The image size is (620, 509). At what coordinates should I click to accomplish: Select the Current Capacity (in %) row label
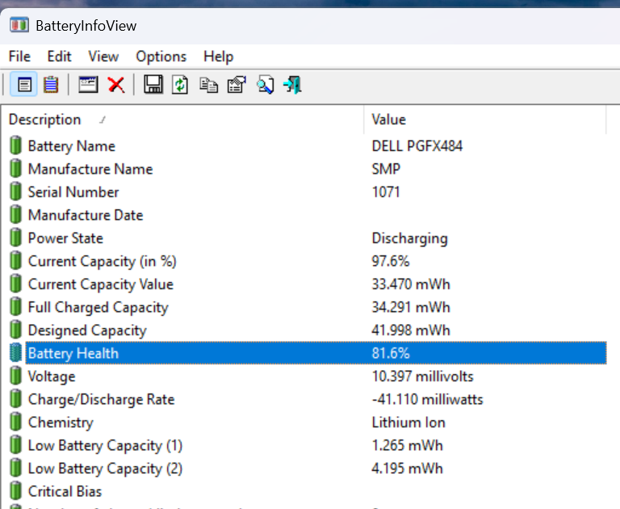102,261
